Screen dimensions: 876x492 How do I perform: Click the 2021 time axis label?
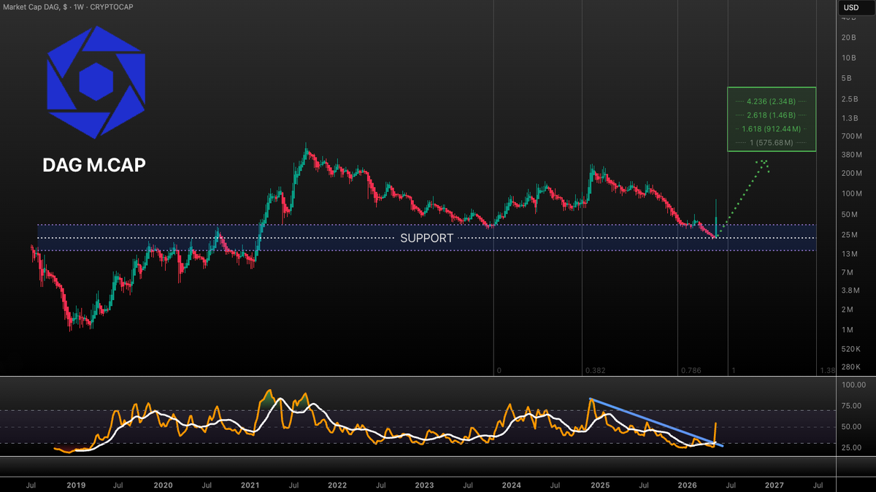pos(250,485)
